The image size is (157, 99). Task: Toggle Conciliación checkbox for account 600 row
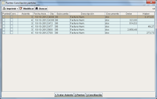[x=12, y=29]
